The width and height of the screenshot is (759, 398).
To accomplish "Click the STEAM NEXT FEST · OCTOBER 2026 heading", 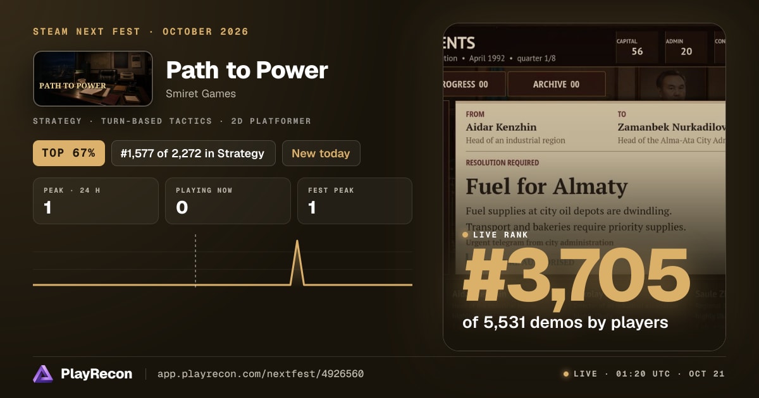I will pyautogui.click(x=141, y=32).
